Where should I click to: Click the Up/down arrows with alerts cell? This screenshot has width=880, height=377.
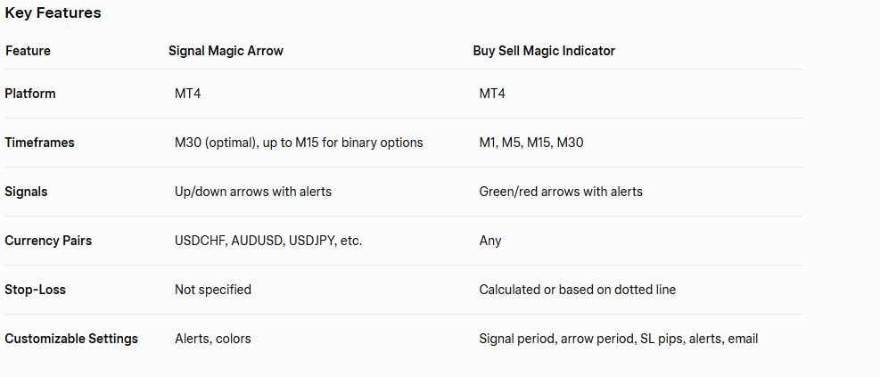(253, 192)
